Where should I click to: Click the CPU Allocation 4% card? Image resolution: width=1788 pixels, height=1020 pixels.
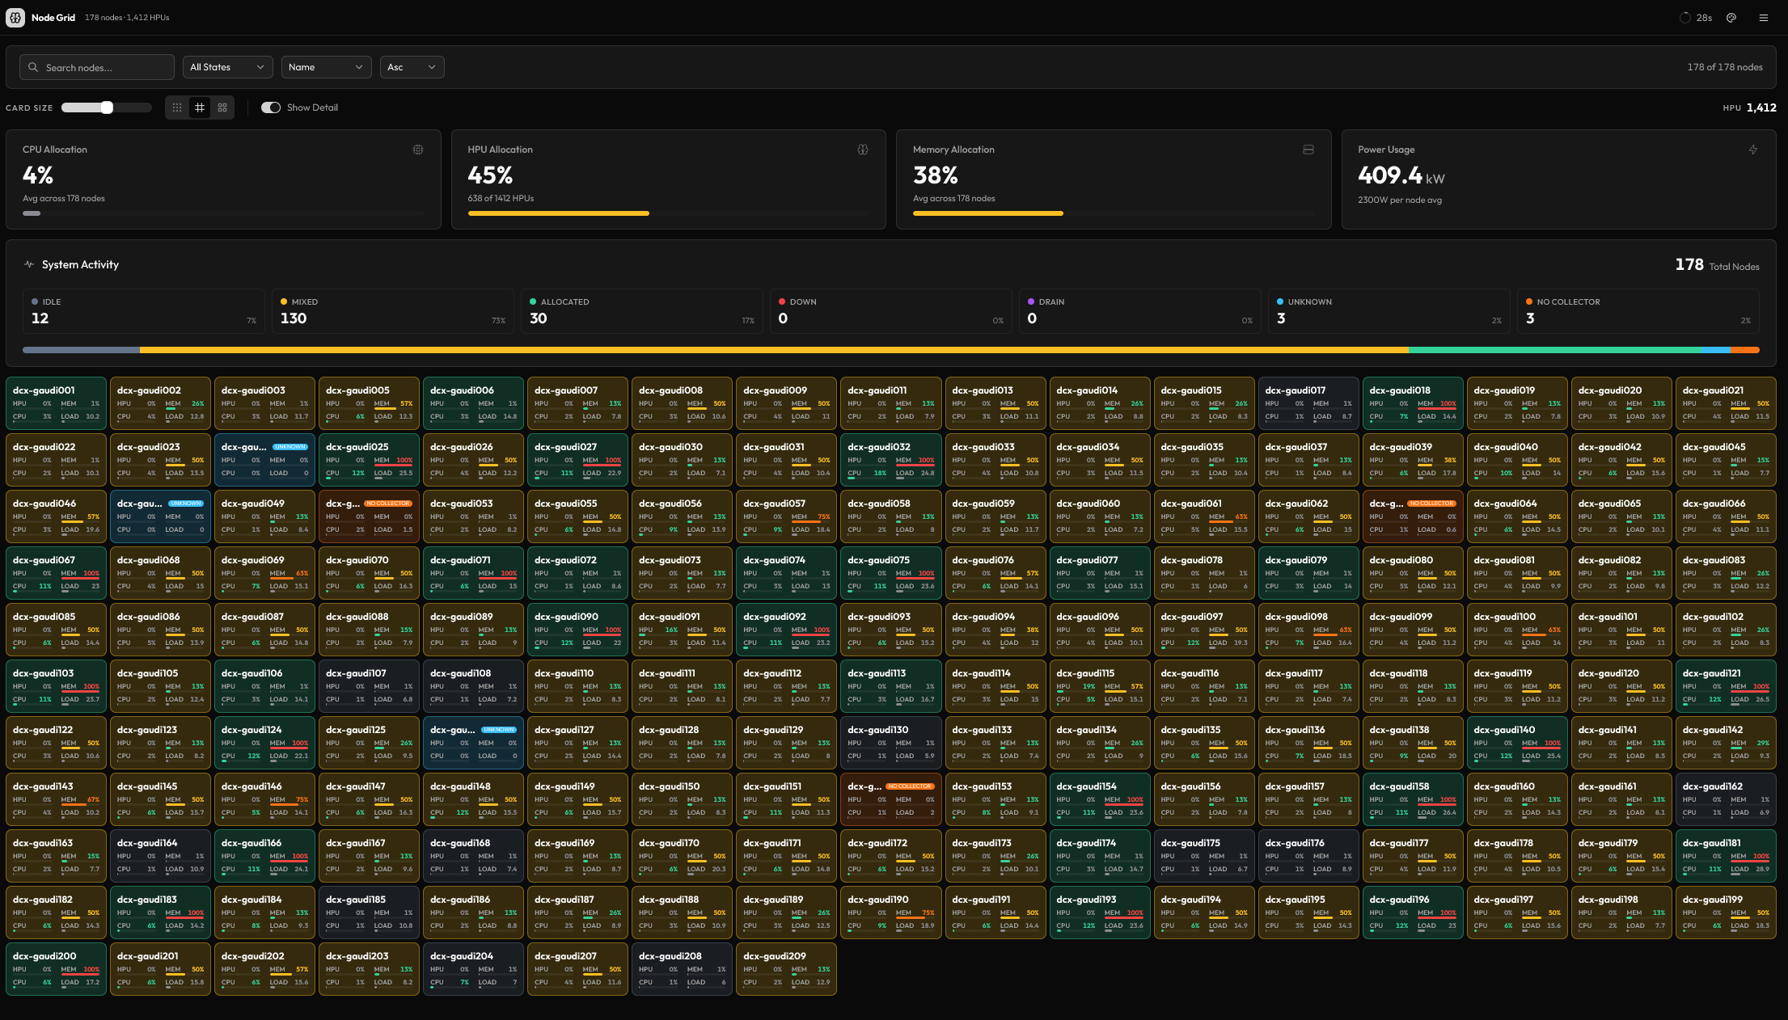tap(224, 179)
